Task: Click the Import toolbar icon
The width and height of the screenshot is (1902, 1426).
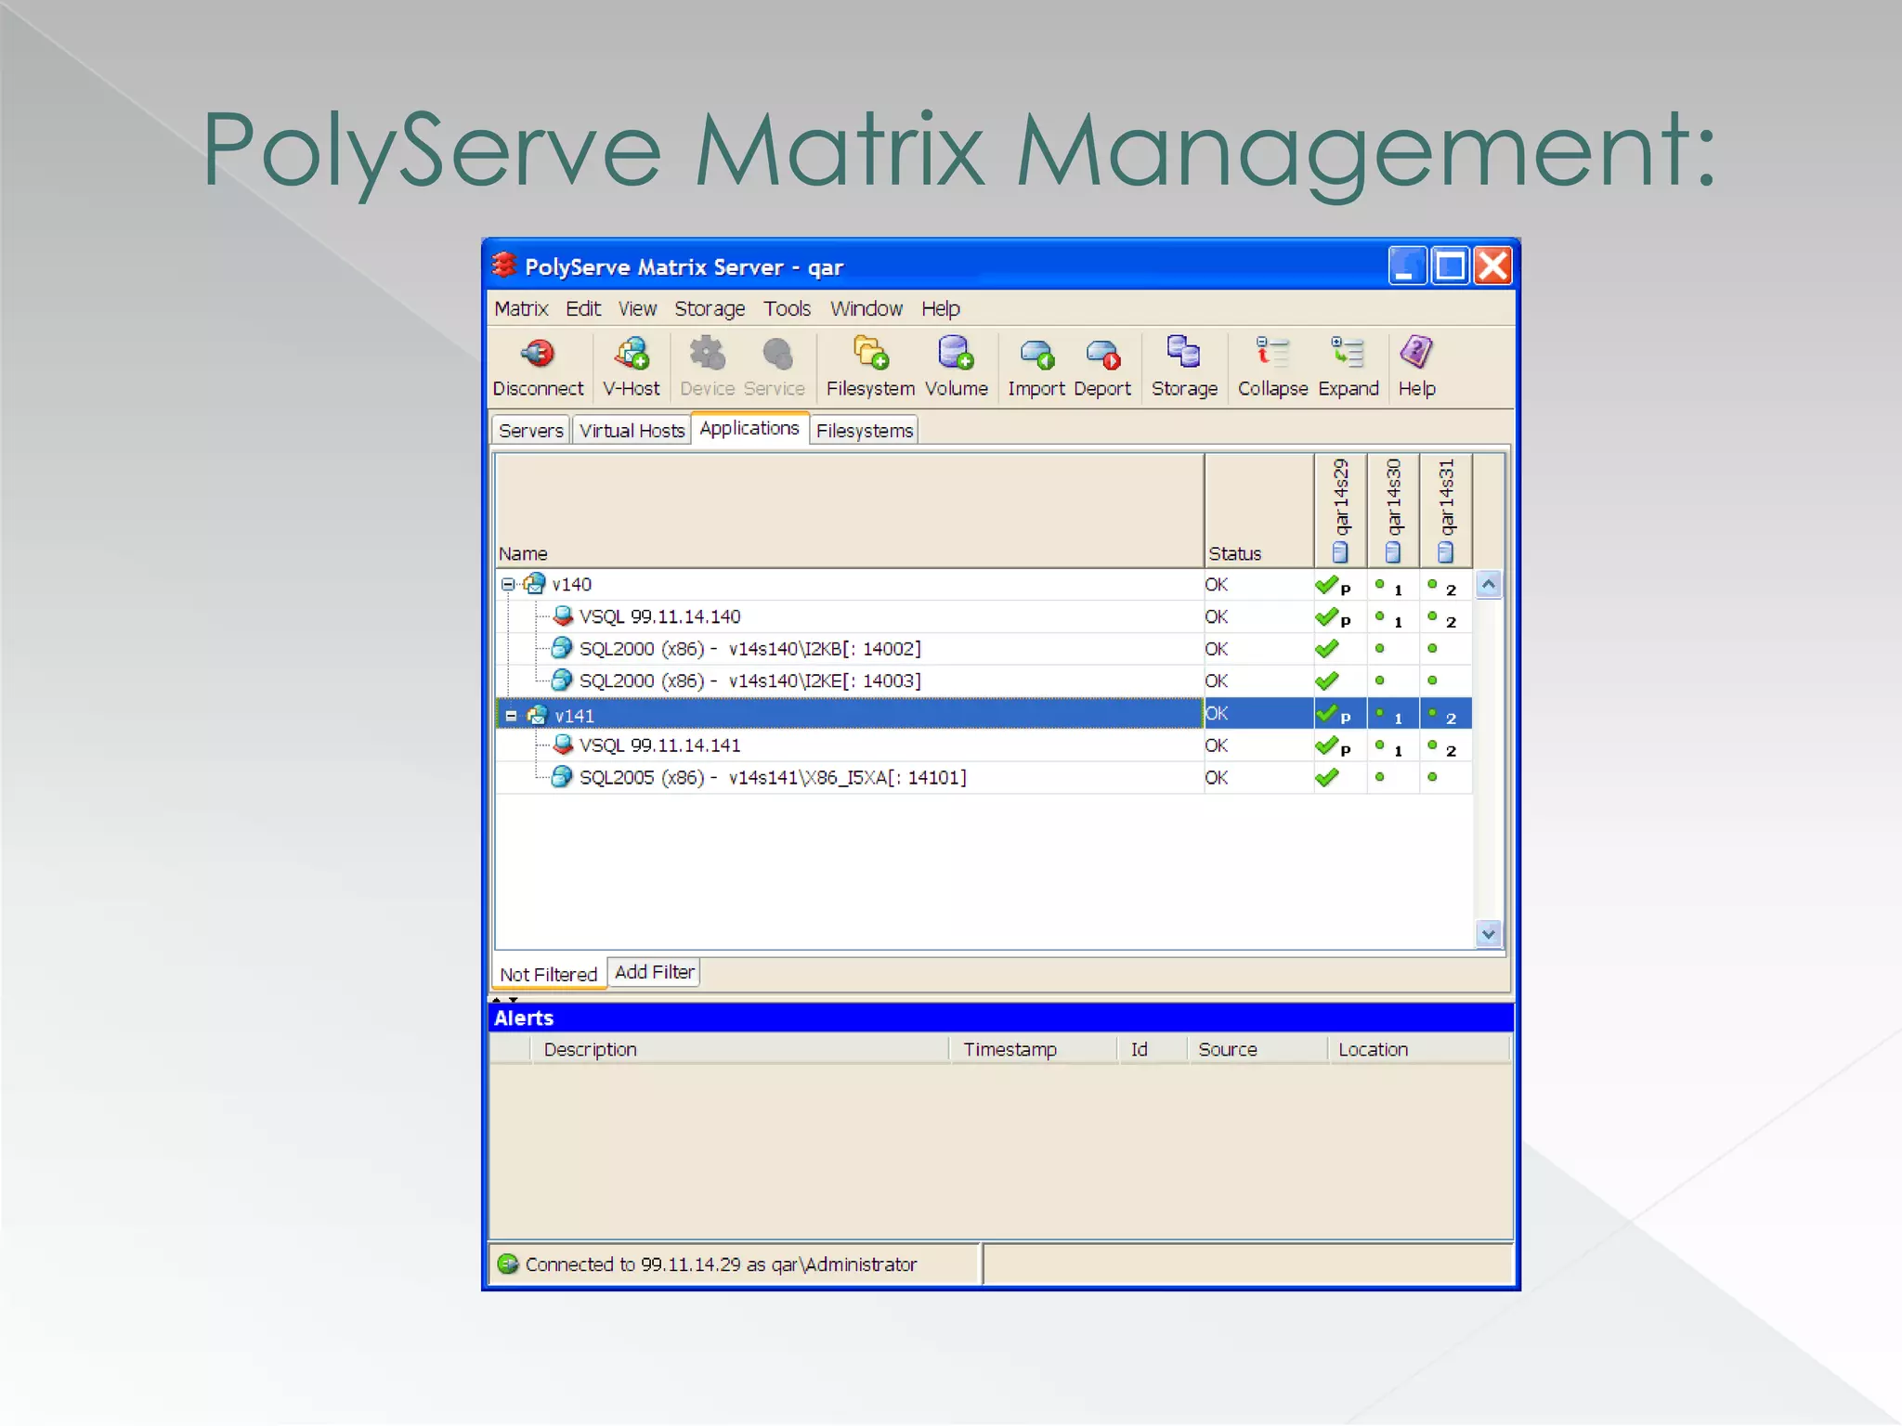Action: 1036,354
